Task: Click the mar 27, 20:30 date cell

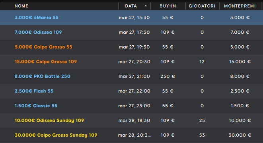Action: tap(134, 62)
